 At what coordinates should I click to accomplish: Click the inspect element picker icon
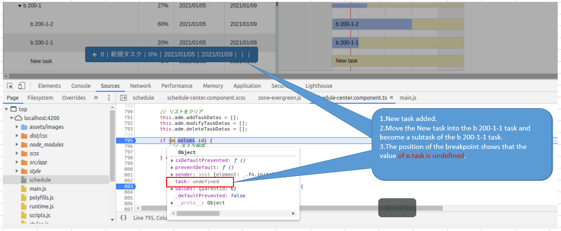coord(10,86)
